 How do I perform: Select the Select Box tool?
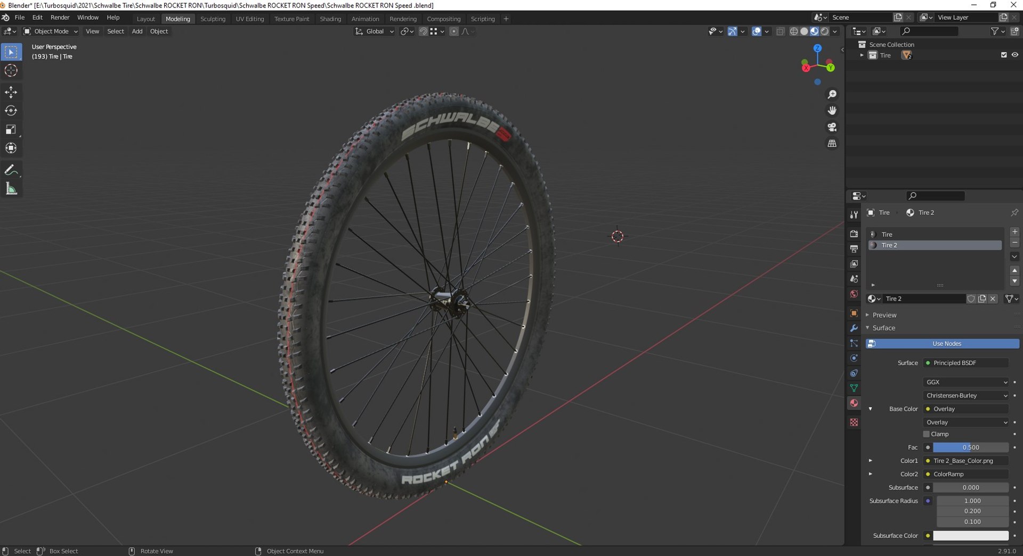click(x=11, y=52)
